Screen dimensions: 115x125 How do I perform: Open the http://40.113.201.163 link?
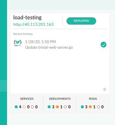click(x=34, y=24)
